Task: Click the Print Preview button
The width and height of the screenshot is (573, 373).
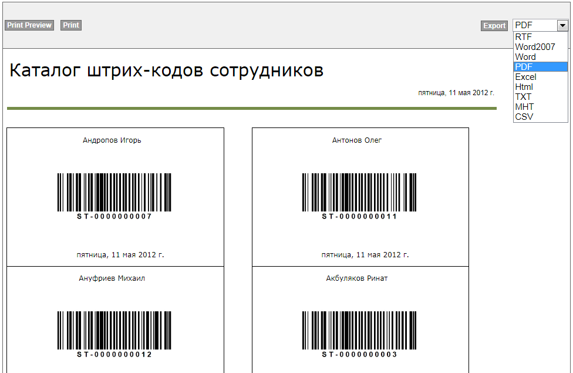Action: [29, 25]
